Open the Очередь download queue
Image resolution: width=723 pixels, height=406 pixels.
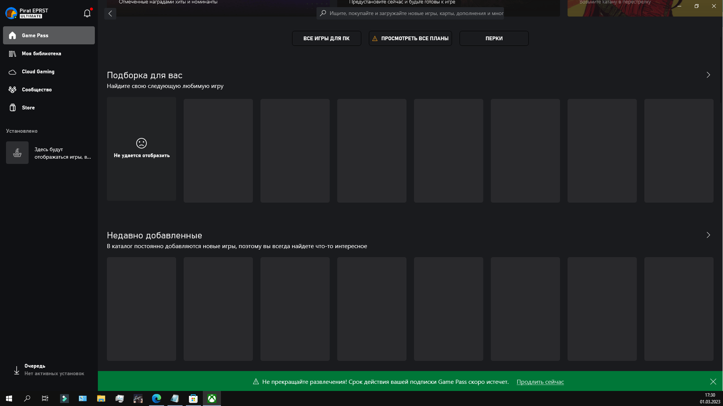[x=49, y=370]
